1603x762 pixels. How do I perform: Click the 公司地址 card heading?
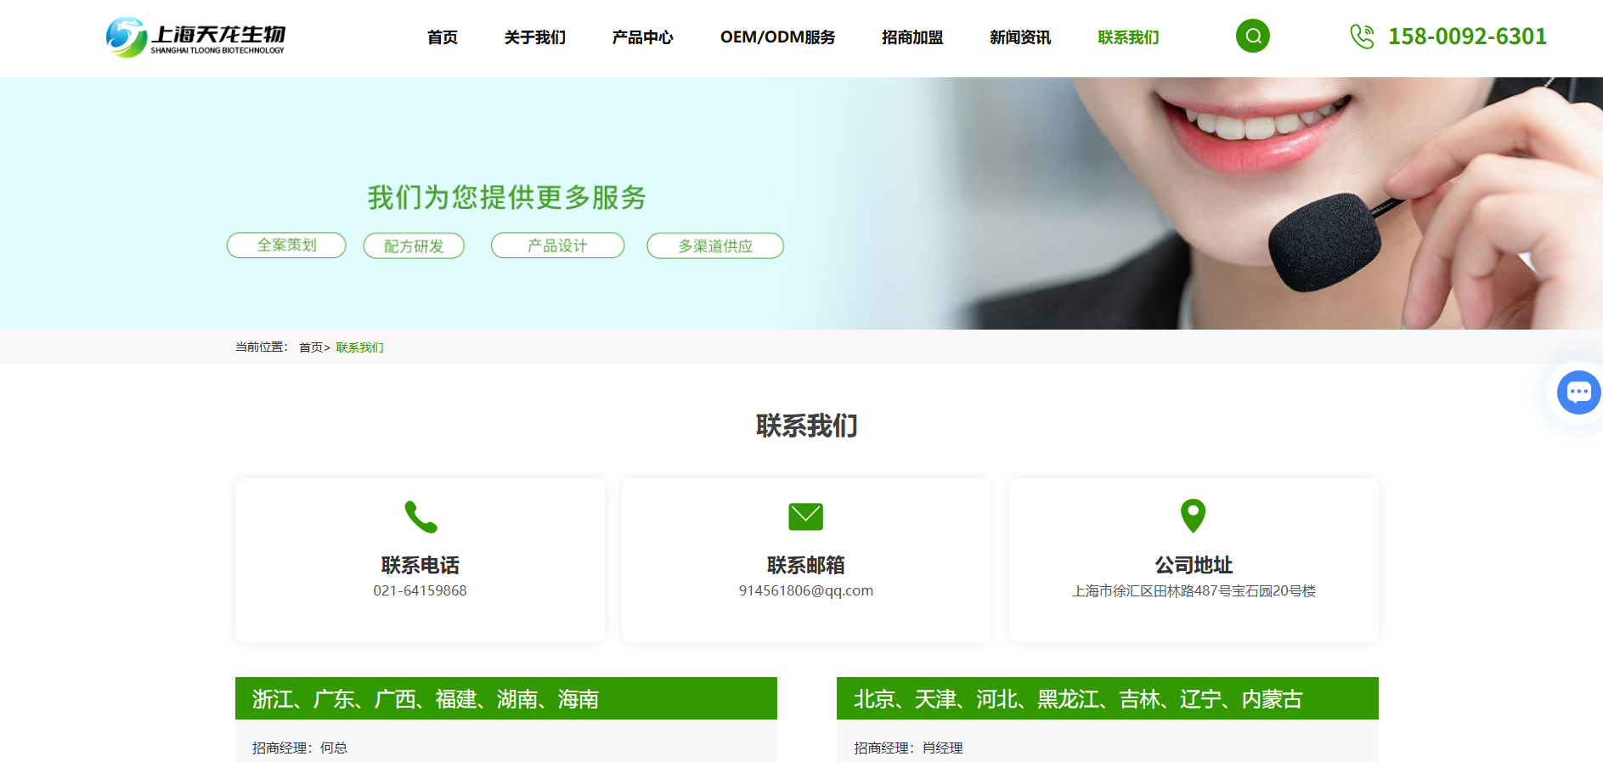tap(1194, 565)
